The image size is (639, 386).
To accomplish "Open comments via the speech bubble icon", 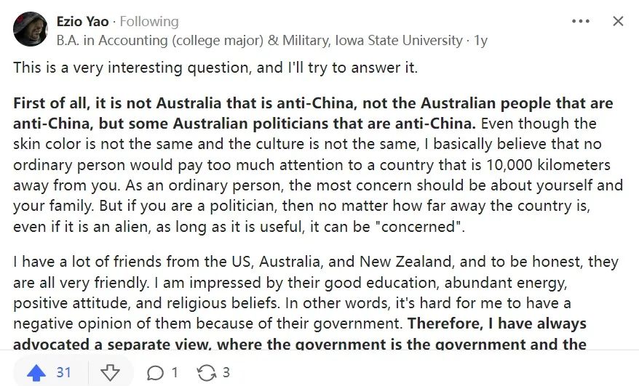I will [155, 373].
